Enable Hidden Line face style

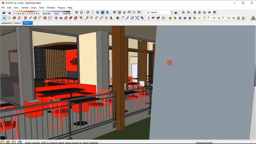click(93, 12)
